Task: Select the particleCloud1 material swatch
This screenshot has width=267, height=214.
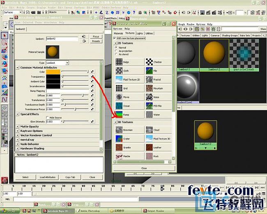Action: click(x=244, y=55)
